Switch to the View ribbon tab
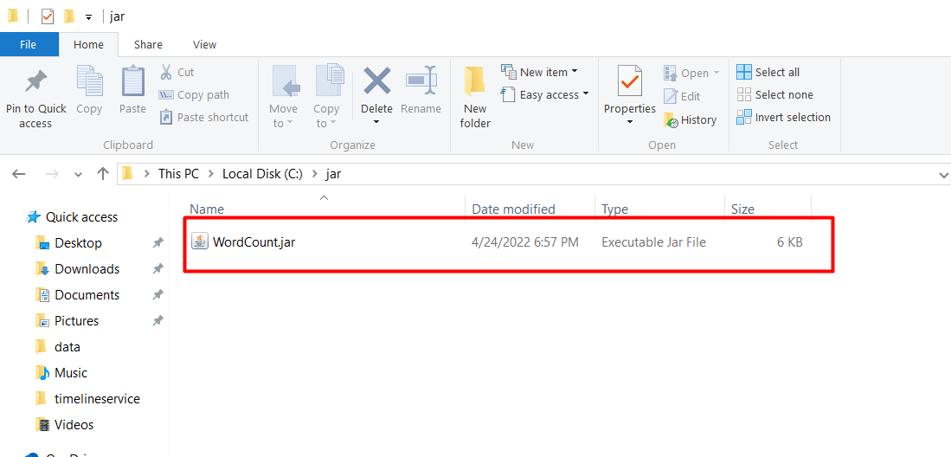Screen dimensions: 951x457 (204, 44)
